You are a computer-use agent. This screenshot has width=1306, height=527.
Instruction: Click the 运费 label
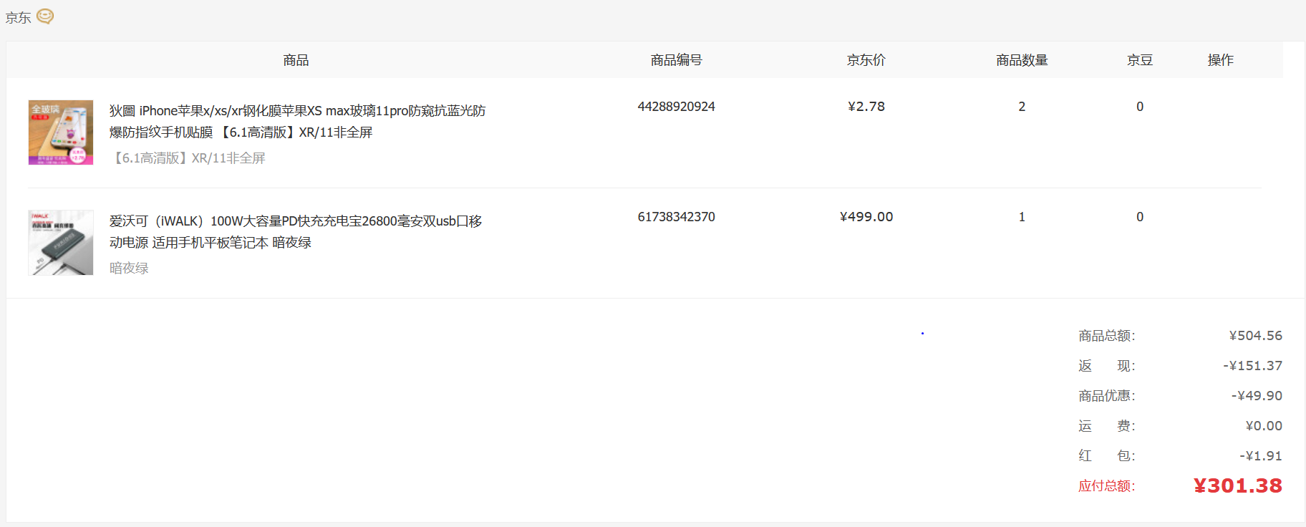coord(1107,426)
